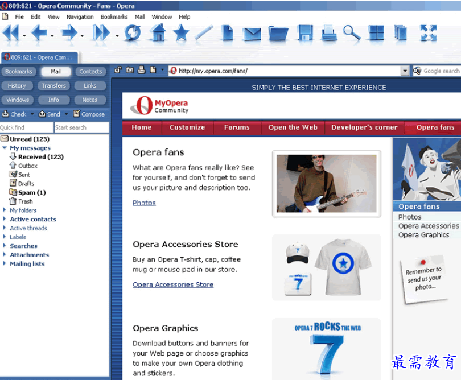Screen dimensions: 461x380
Task: Go to the Home page icon
Action: click(x=159, y=32)
